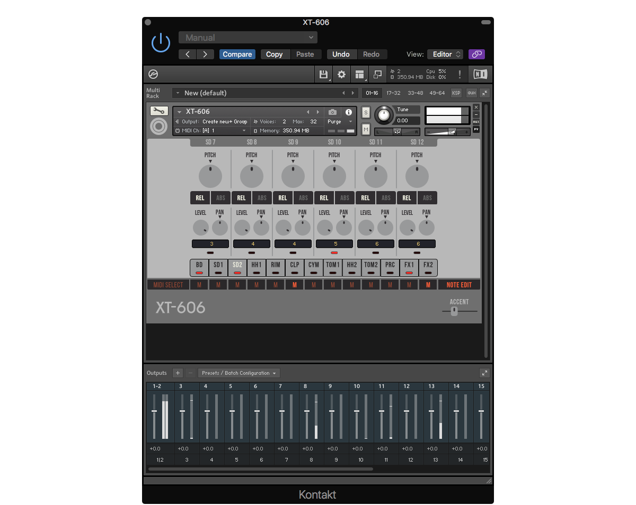This screenshot has width=636, height=505.
Task: Minimize the rack header view
Action: pos(485,93)
